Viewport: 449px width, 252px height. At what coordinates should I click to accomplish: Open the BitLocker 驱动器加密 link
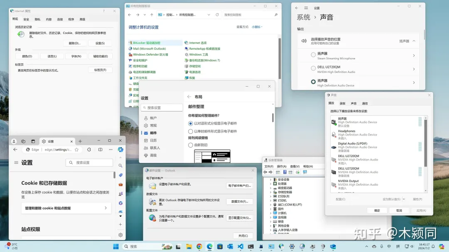146,43
